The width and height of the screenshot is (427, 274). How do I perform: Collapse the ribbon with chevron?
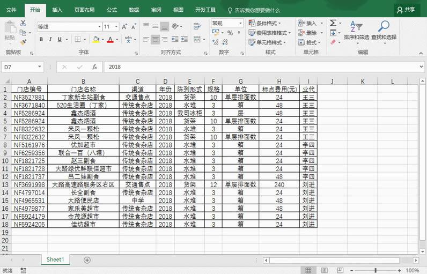(x=421, y=53)
